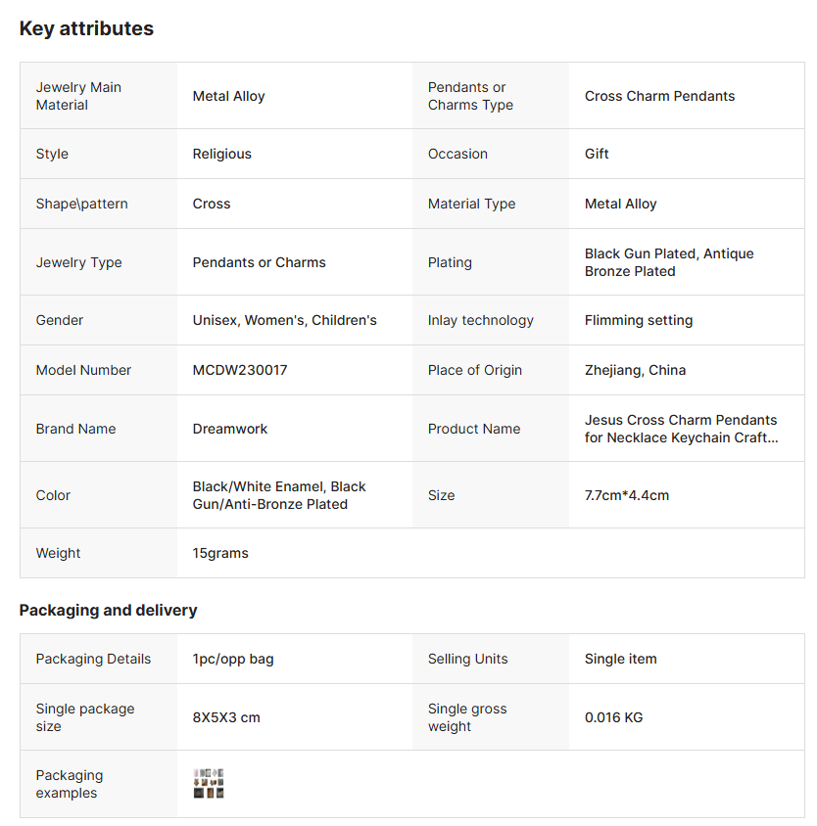This screenshot has width=817, height=826.
Task: Click the 8X5X3 cm package size value
Action: pyautogui.click(x=226, y=717)
